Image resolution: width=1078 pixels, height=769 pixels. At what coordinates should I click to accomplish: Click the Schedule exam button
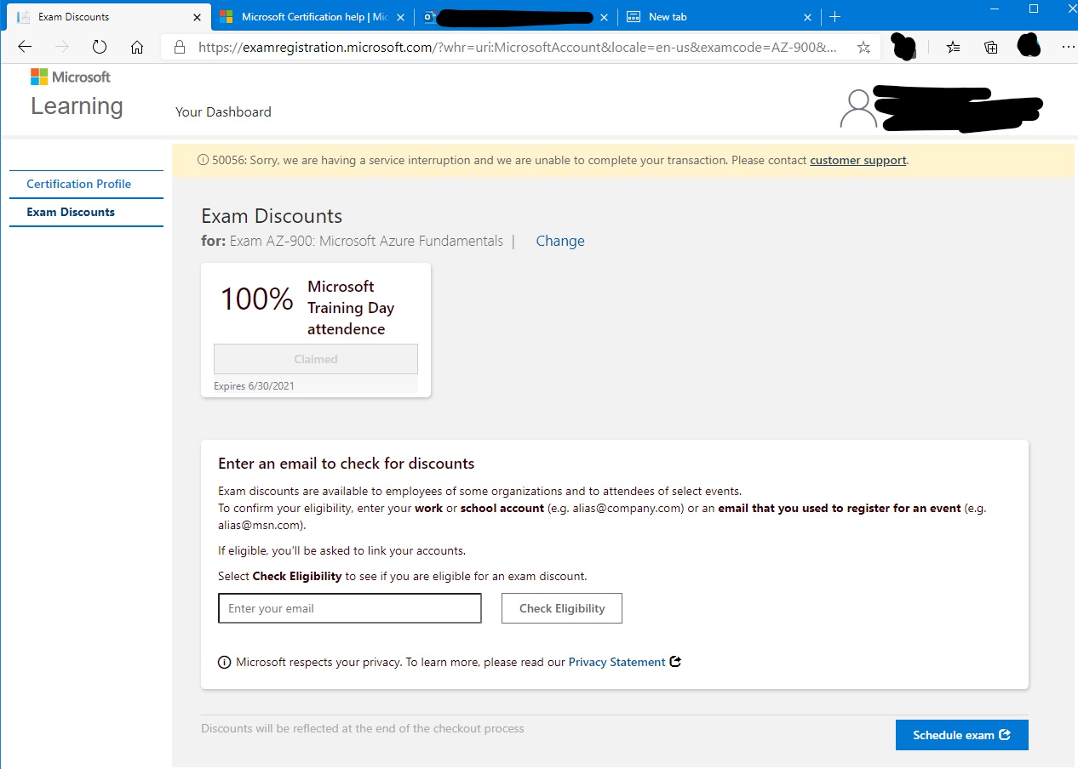click(962, 735)
